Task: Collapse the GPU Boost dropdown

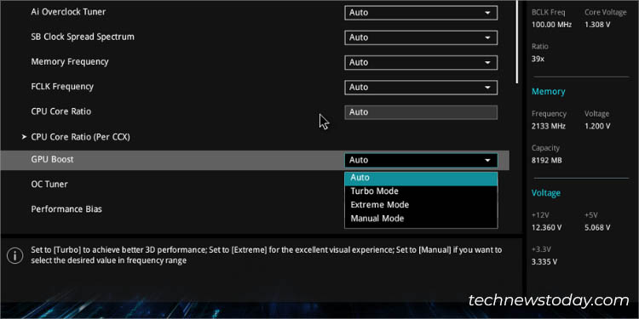Action: tap(421, 160)
